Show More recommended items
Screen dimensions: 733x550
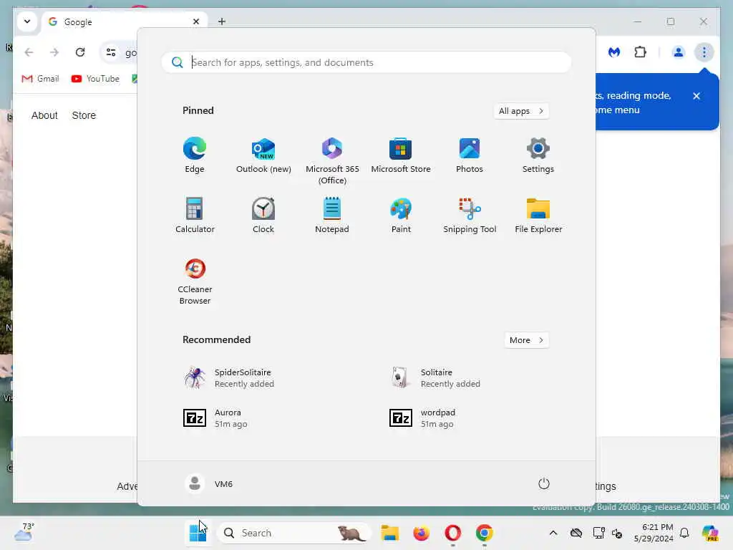526,340
